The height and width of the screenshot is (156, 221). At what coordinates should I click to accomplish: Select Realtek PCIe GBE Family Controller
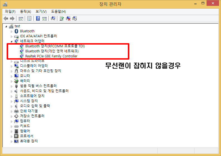click(x=51, y=56)
